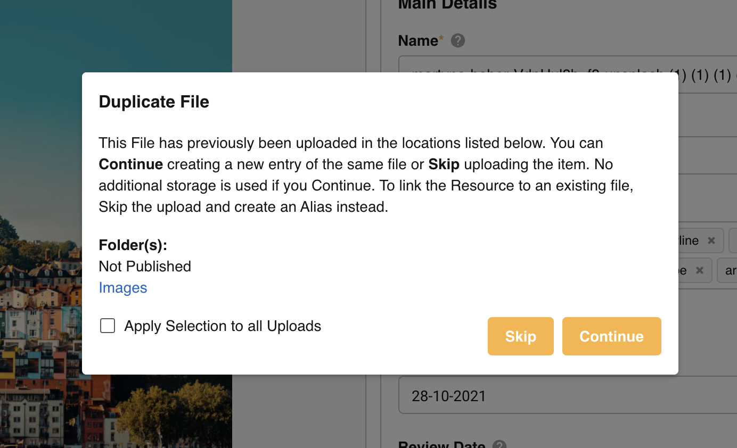The image size is (737, 448).
Task: Click the "Apply Selection to all Uploads" label
Action: click(x=223, y=326)
